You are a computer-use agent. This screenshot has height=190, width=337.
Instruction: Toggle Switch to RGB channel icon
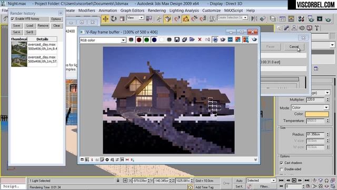pyautogui.click(x=131, y=40)
